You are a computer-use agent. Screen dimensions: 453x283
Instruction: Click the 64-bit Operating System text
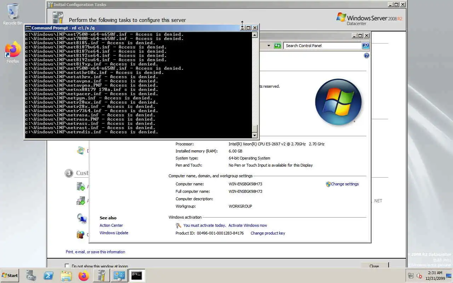point(250,158)
